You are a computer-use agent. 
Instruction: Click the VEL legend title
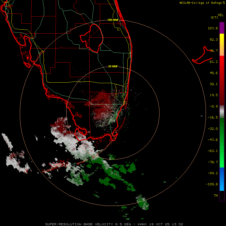pos(221,15)
